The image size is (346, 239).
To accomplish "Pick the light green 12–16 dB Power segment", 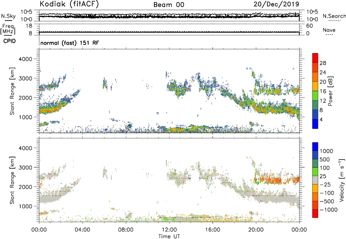I will [x=315, y=96].
